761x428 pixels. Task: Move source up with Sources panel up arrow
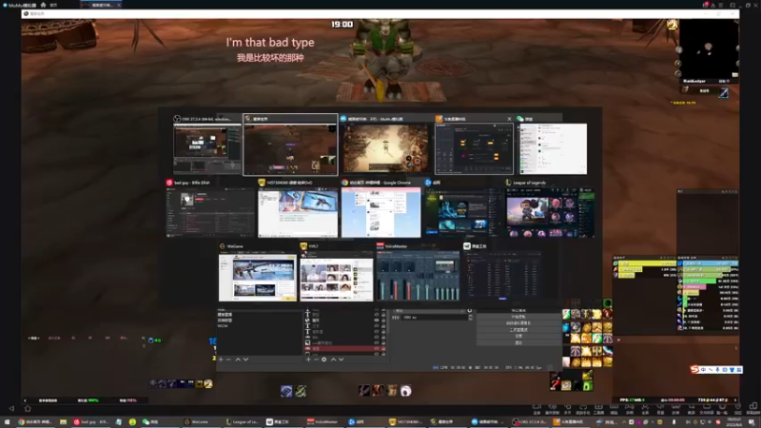point(334,360)
